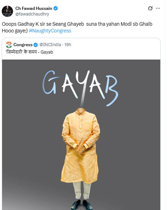Click the word Gayab in quoted caption
The height and width of the screenshot is (210, 168).
[47, 52]
